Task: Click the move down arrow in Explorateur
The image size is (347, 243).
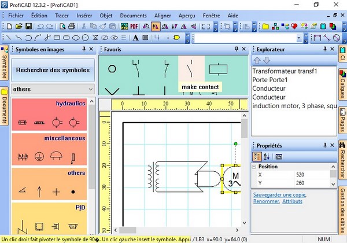Action: (x=267, y=60)
